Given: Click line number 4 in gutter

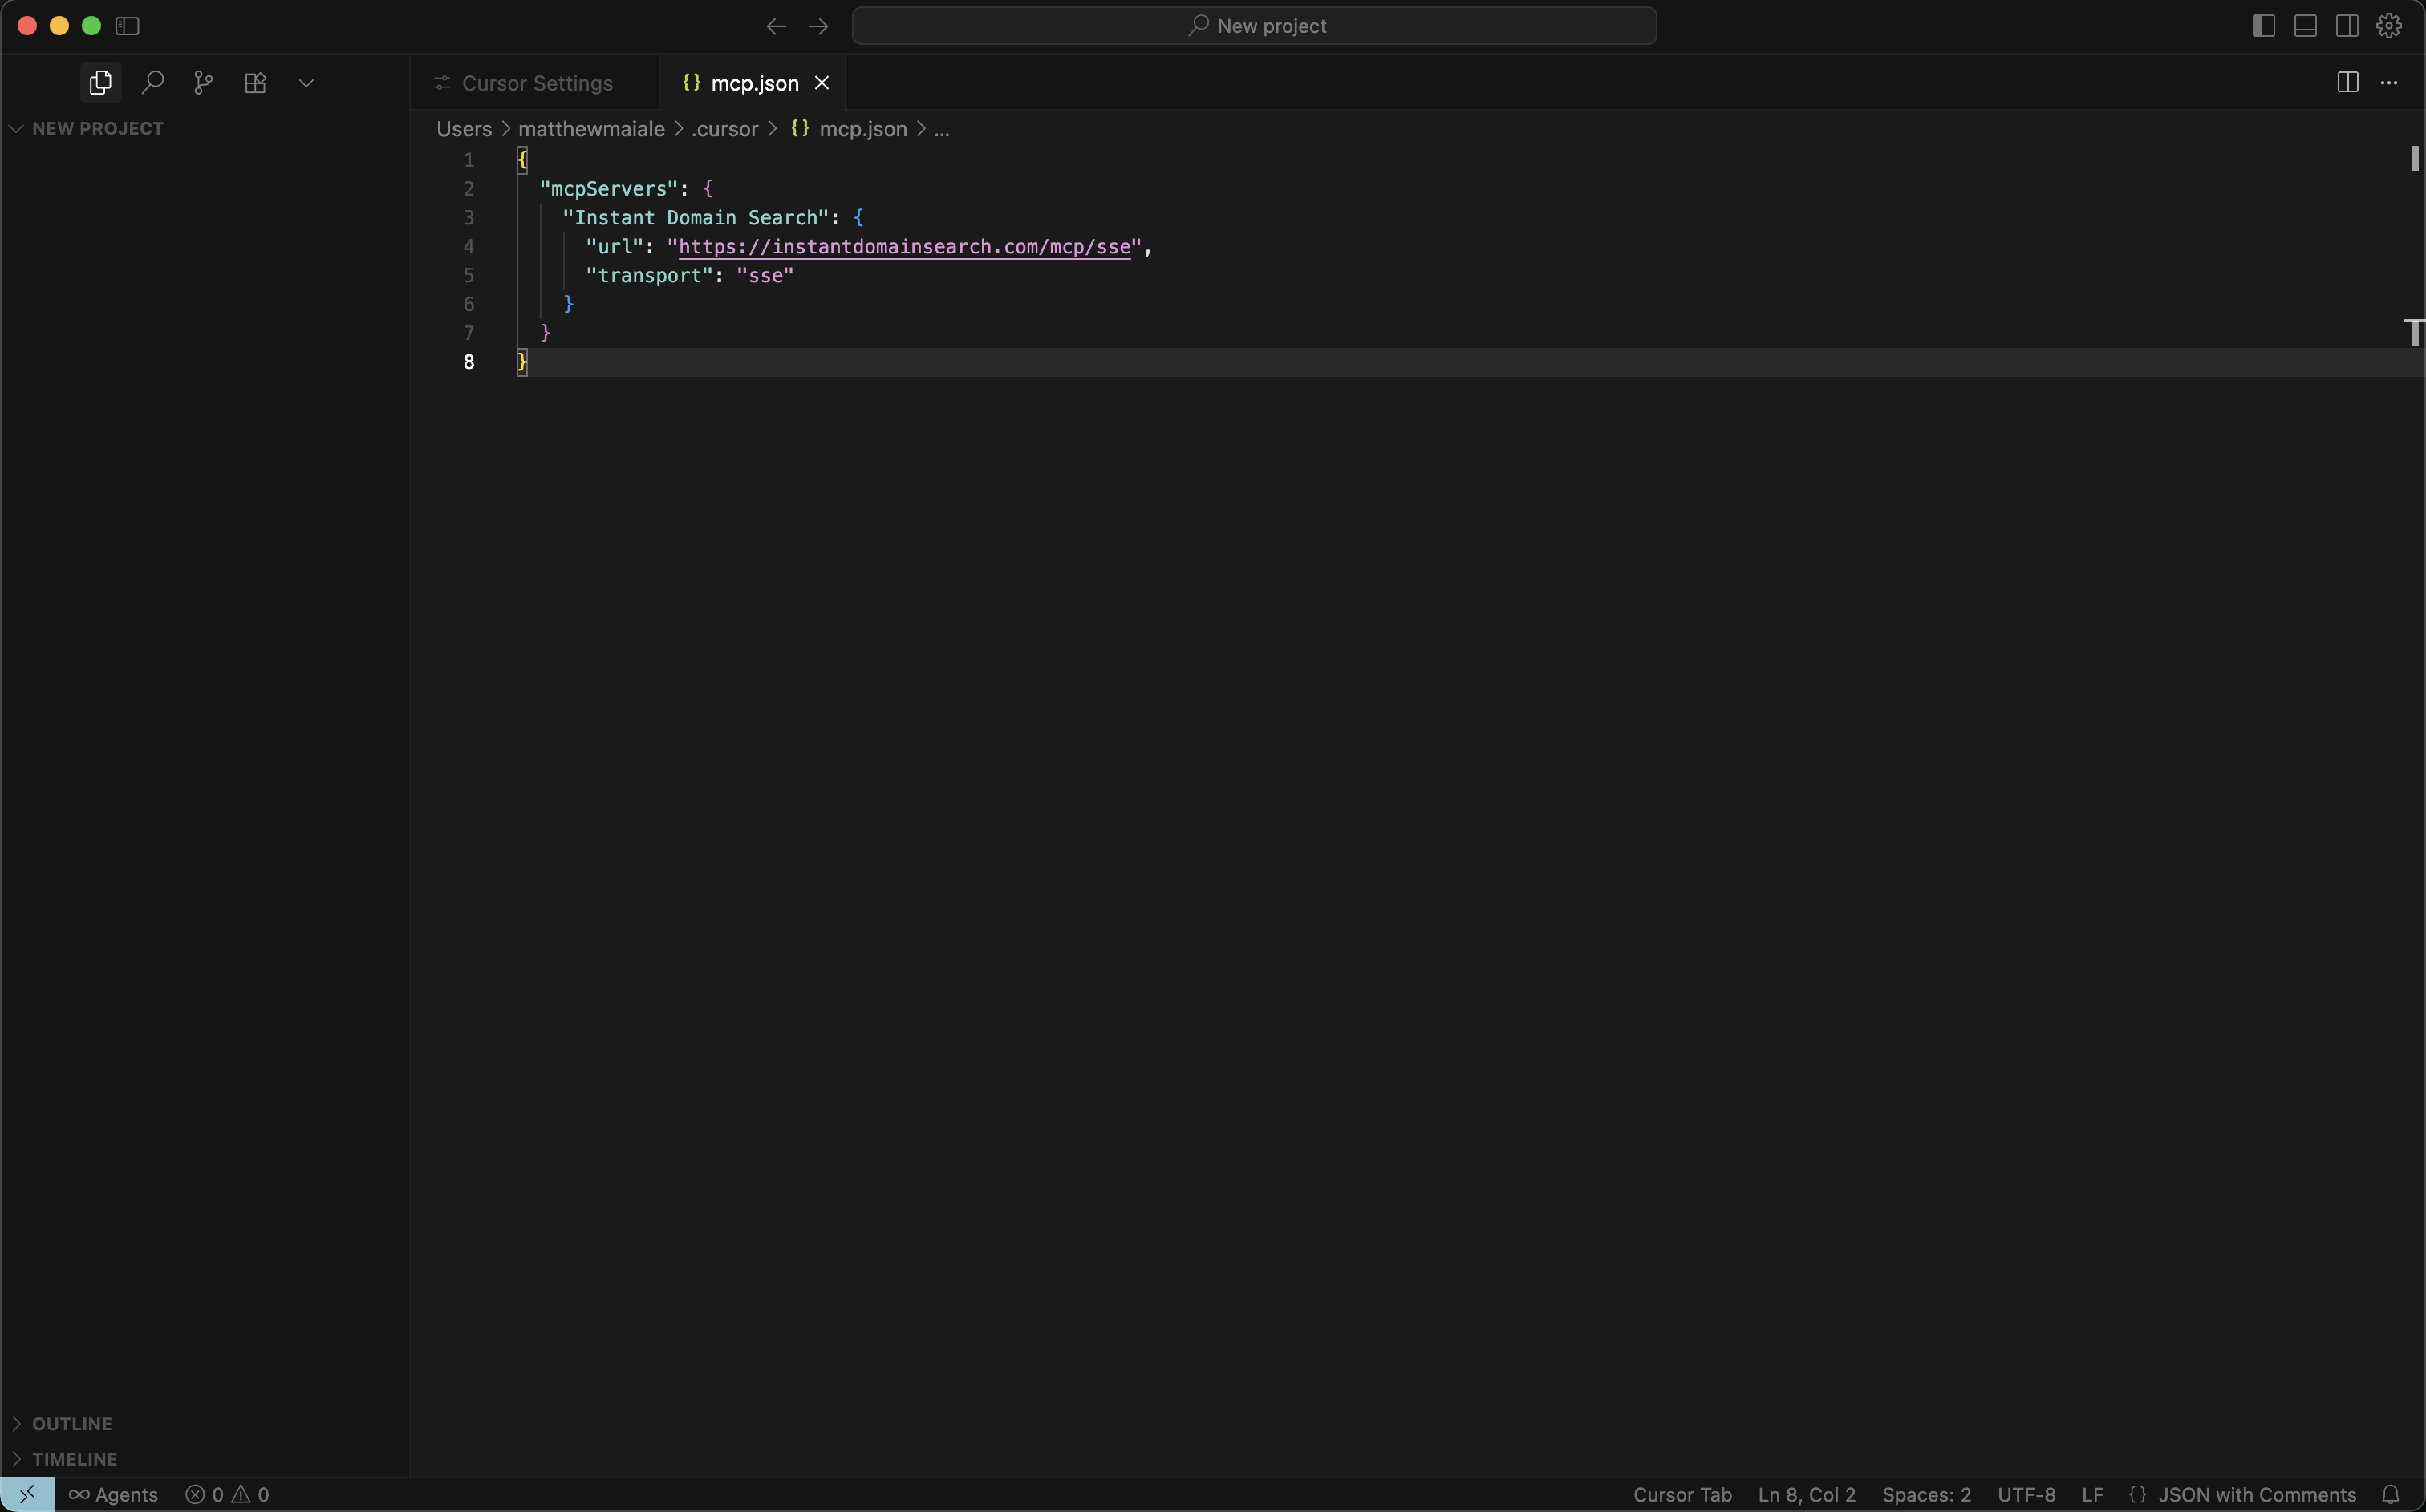Looking at the screenshot, I should tap(469, 247).
